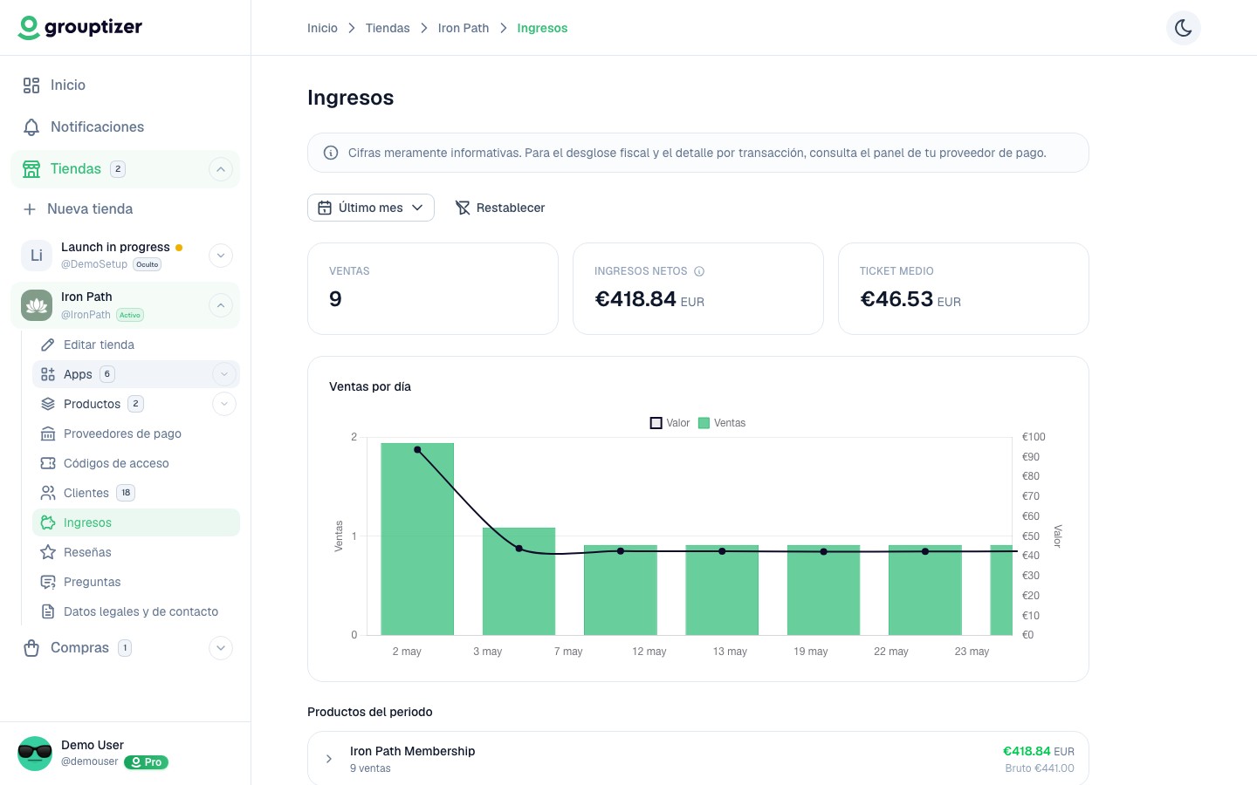This screenshot has height=785, width=1257.
Task: Click the Notificaciones bell icon
Action: click(31, 127)
